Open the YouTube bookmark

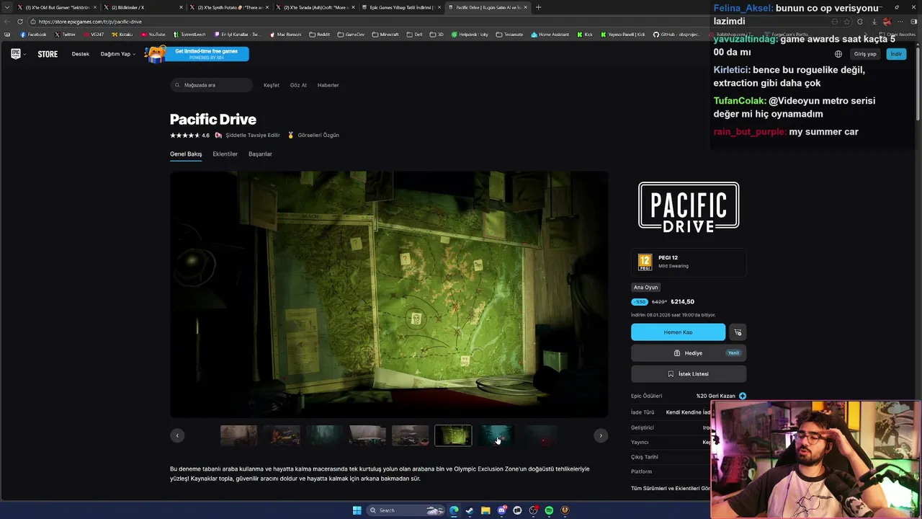click(153, 35)
